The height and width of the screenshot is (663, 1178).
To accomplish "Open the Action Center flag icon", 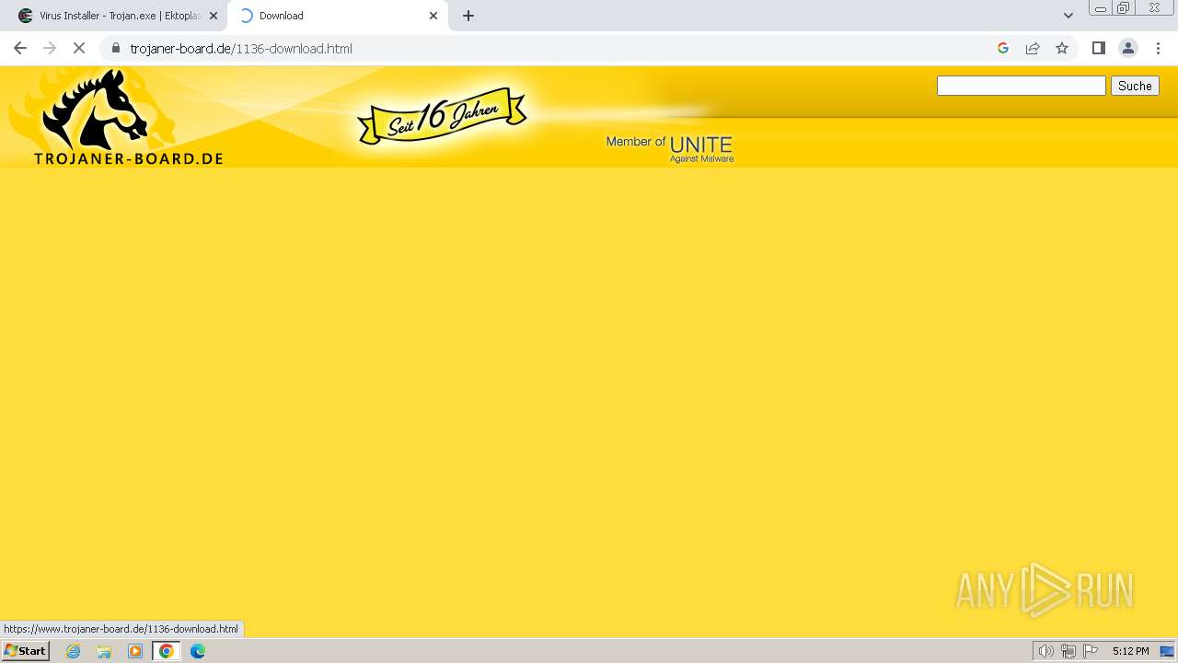I will tap(1091, 651).
